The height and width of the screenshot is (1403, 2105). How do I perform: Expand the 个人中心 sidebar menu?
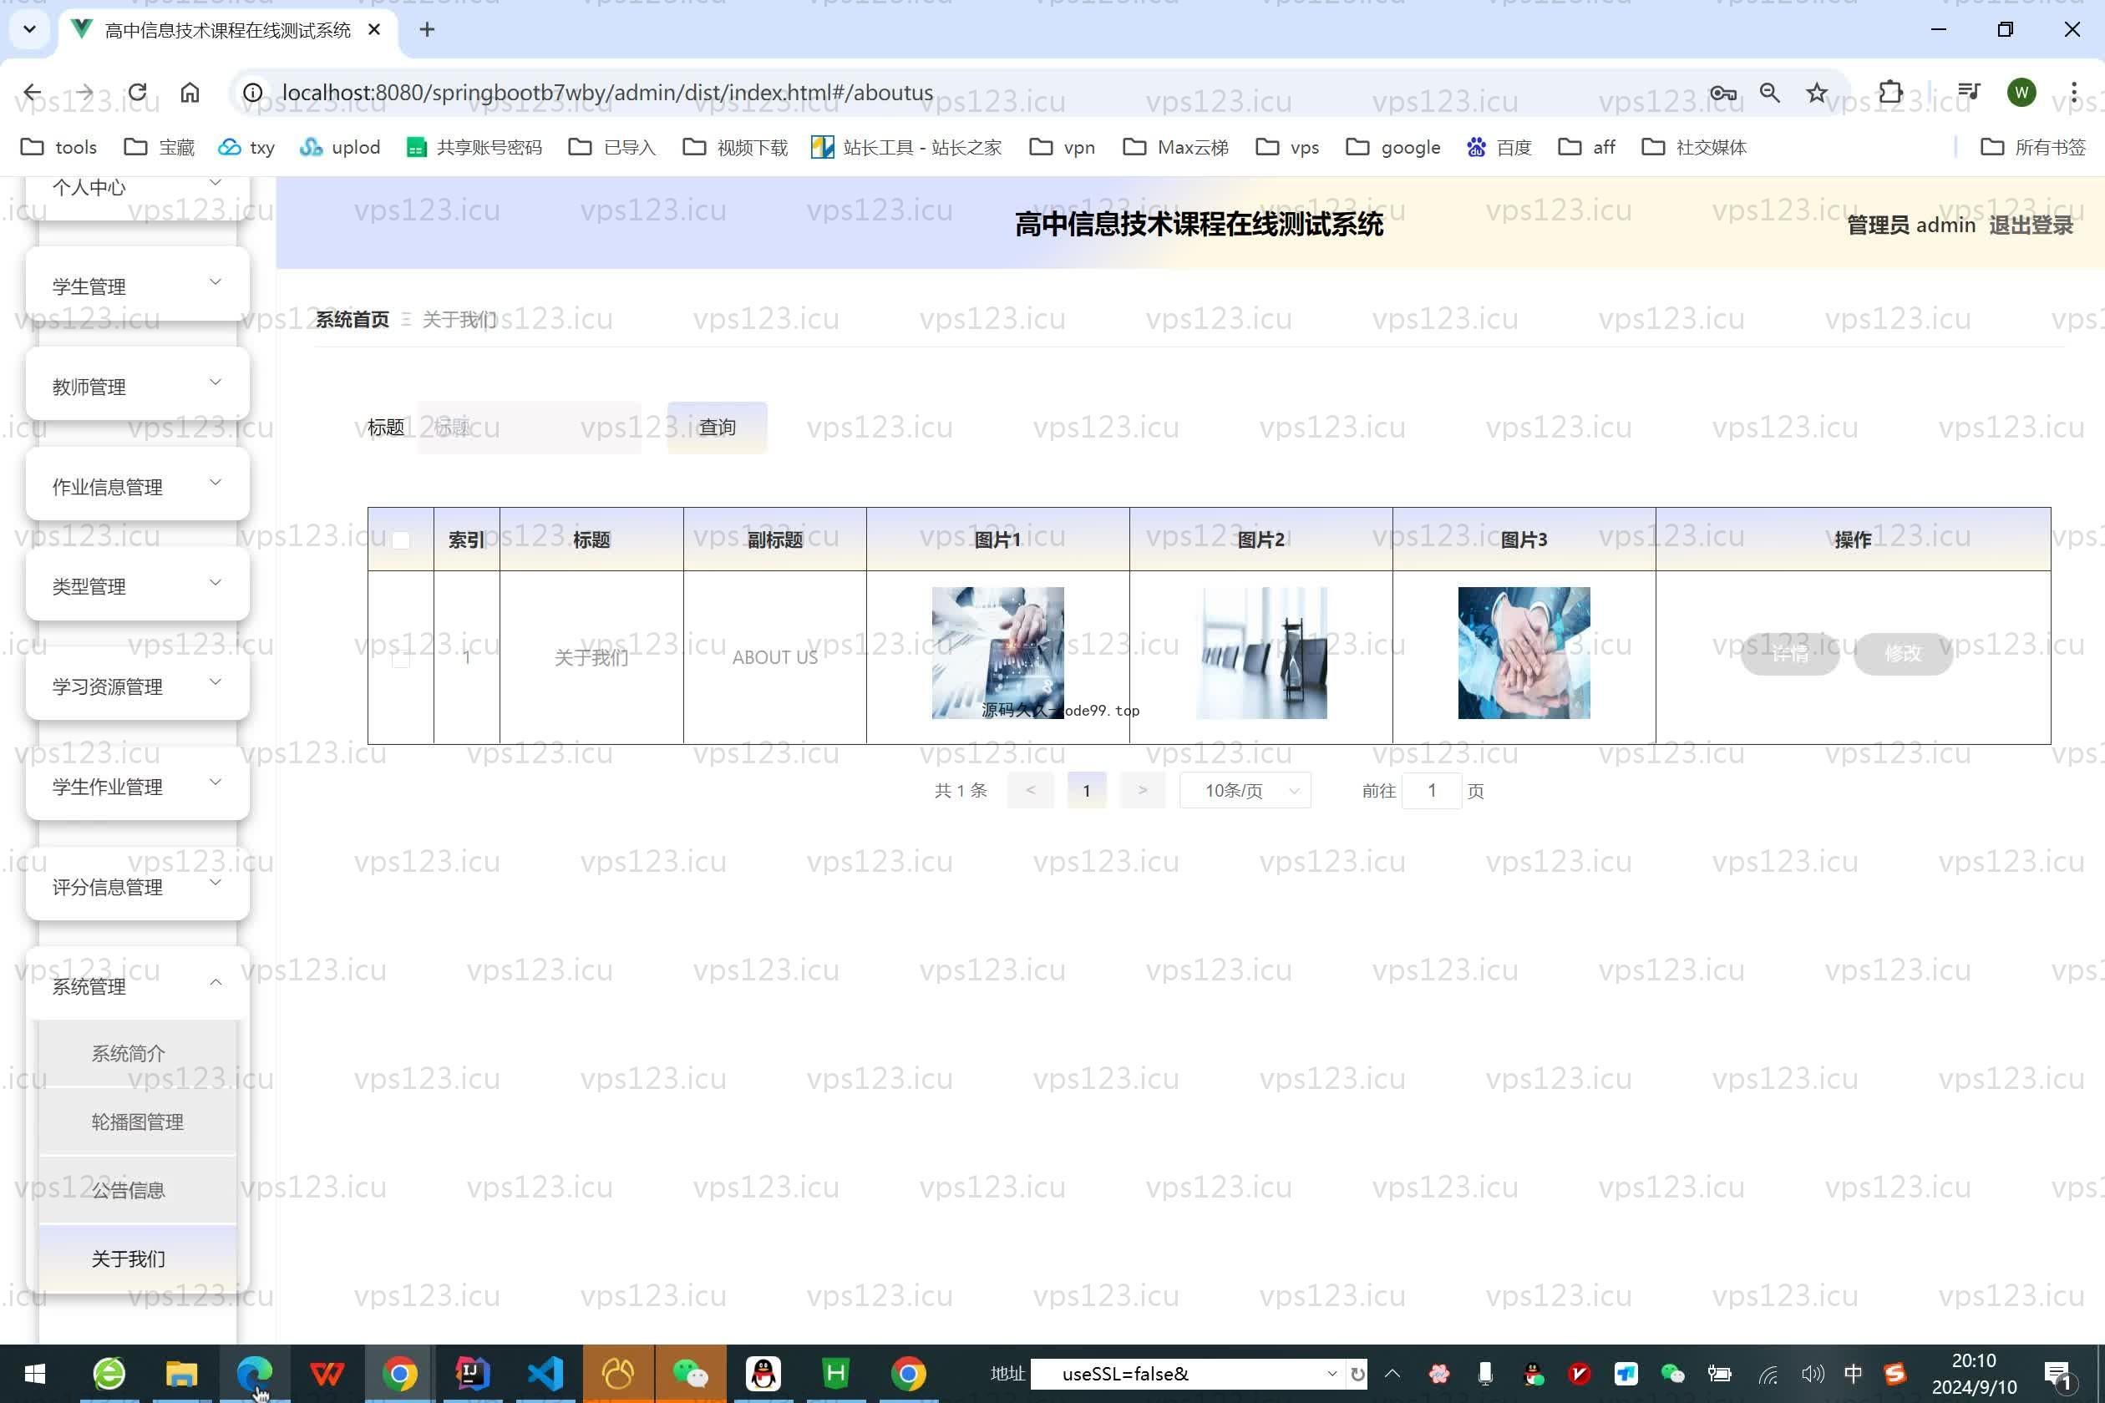pos(137,188)
